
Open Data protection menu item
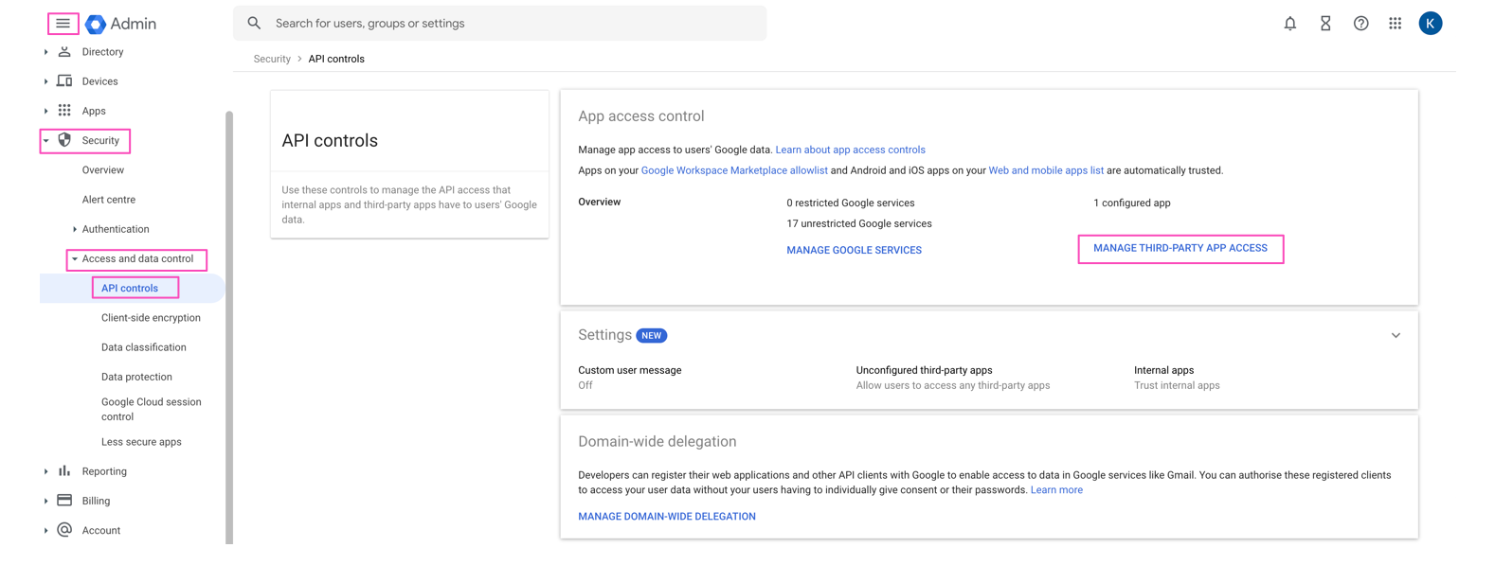click(x=136, y=377)
